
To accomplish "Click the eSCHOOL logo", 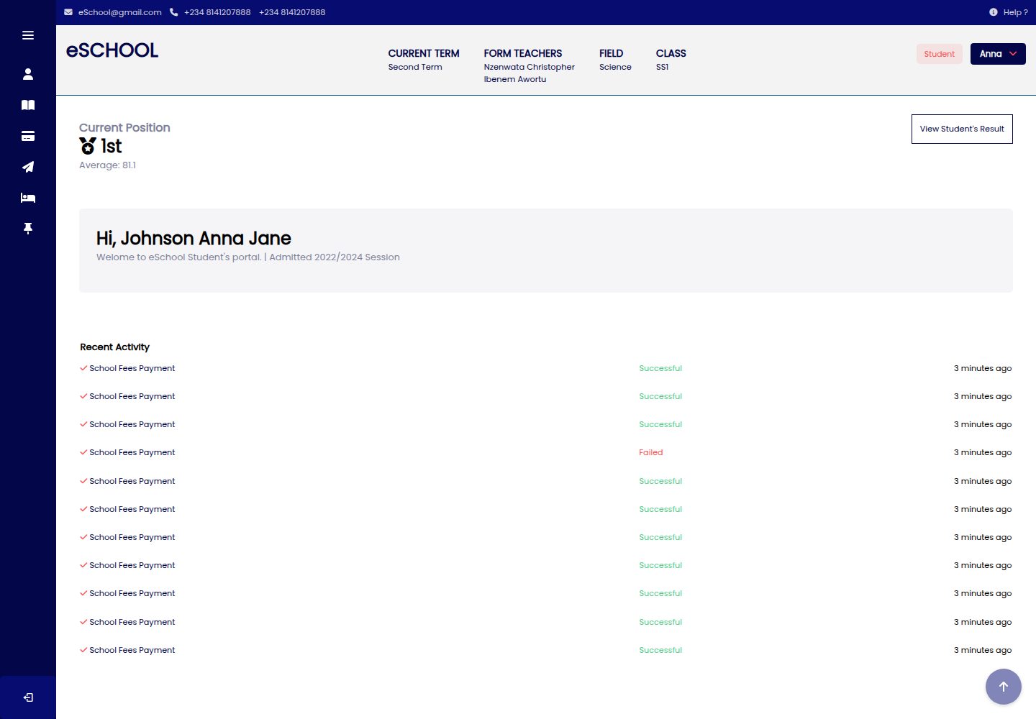I will click(112, 50).
